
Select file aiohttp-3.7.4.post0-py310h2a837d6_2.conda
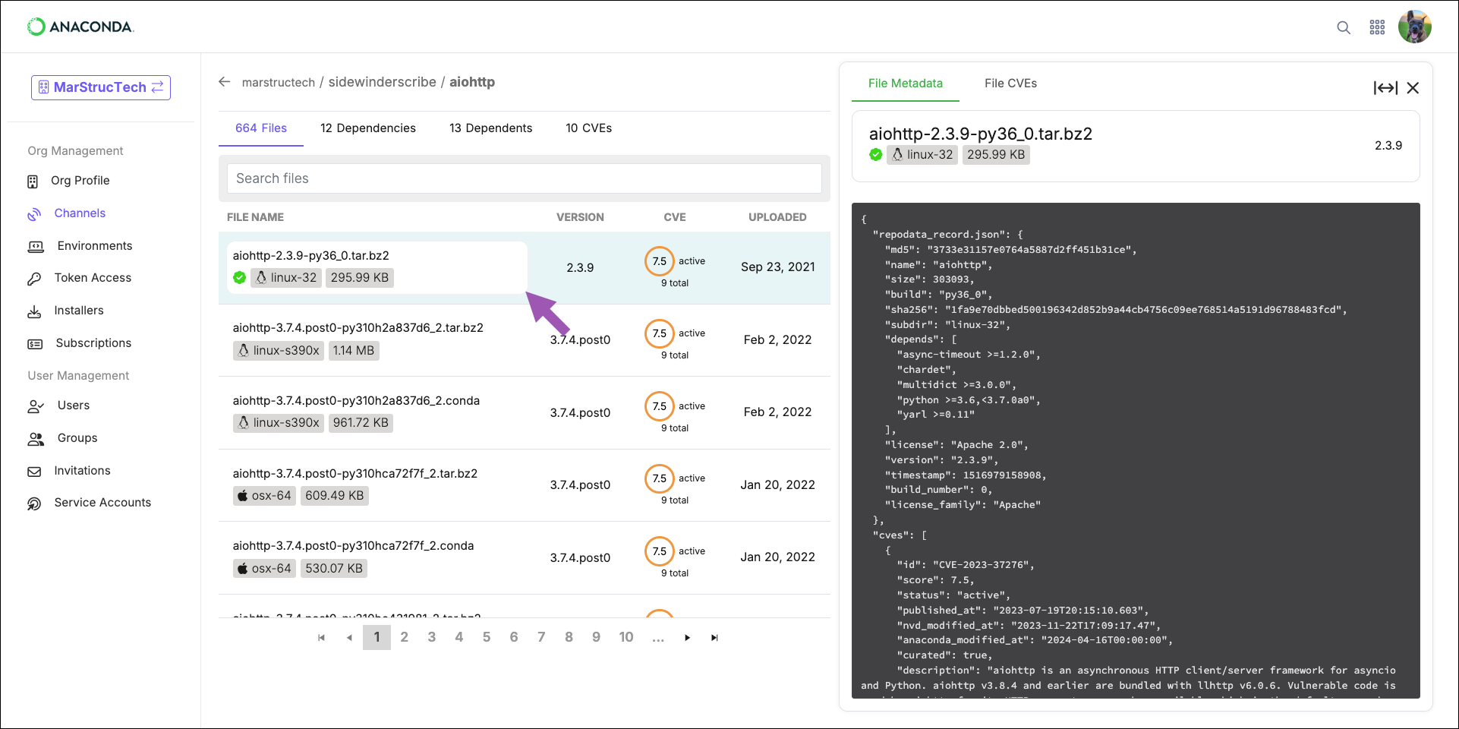(x=356, y=401)
